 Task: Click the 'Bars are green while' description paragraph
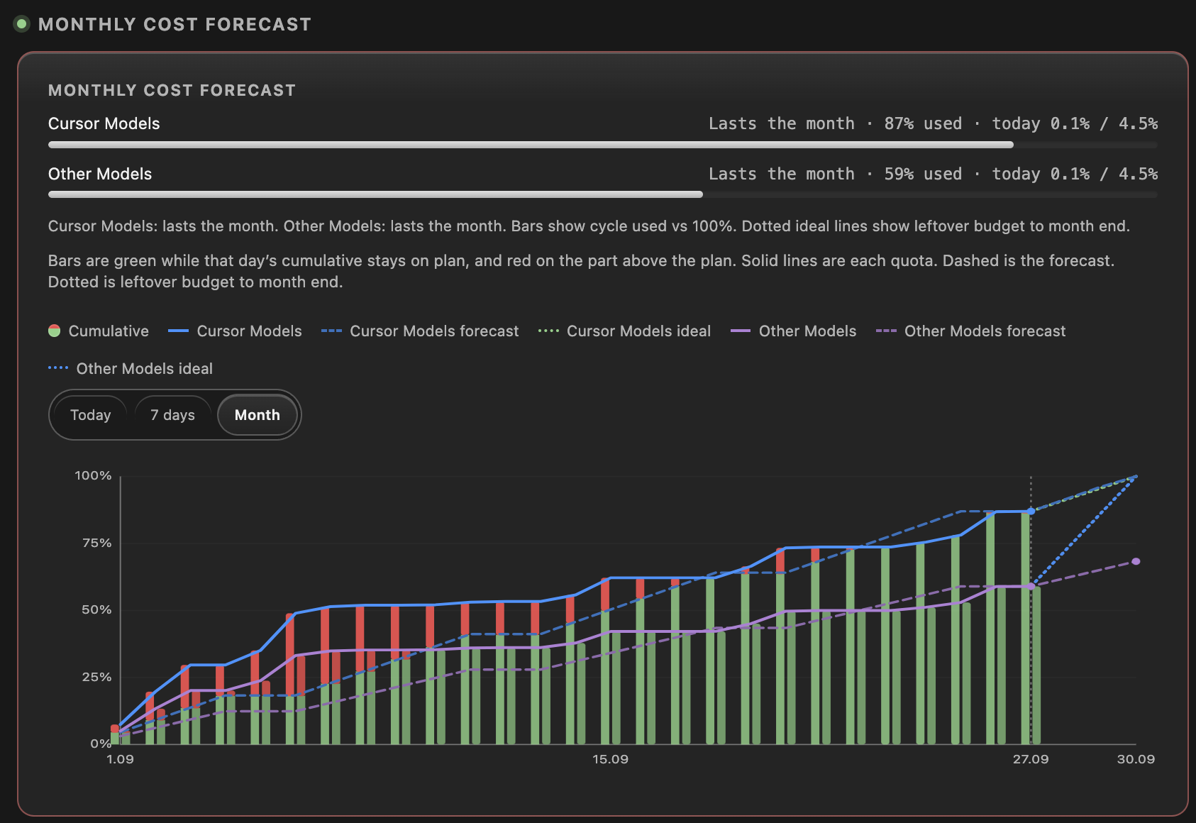(x=581, y=271)
